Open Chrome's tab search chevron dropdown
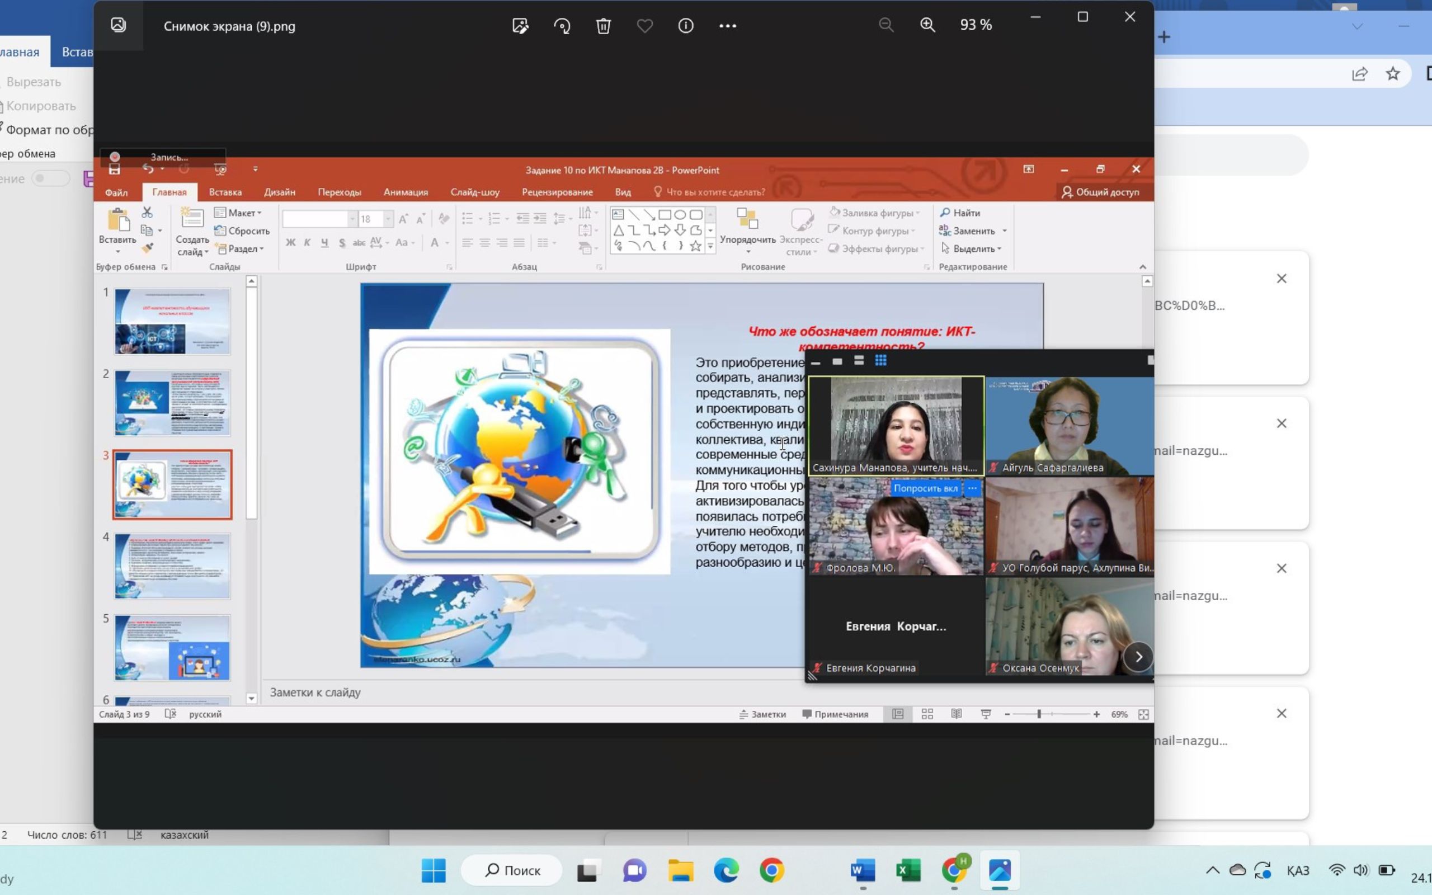The width and height of the screenshot is (1432, 895). (1358, 27)
